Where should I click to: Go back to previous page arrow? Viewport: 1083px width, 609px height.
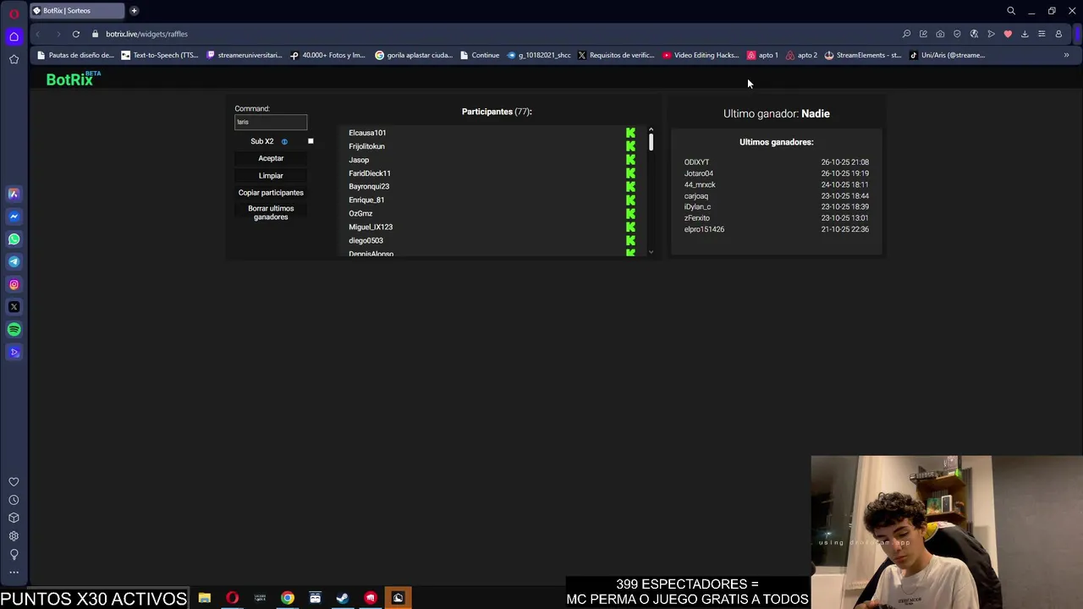pyautogui.click(x=38, y=34)
